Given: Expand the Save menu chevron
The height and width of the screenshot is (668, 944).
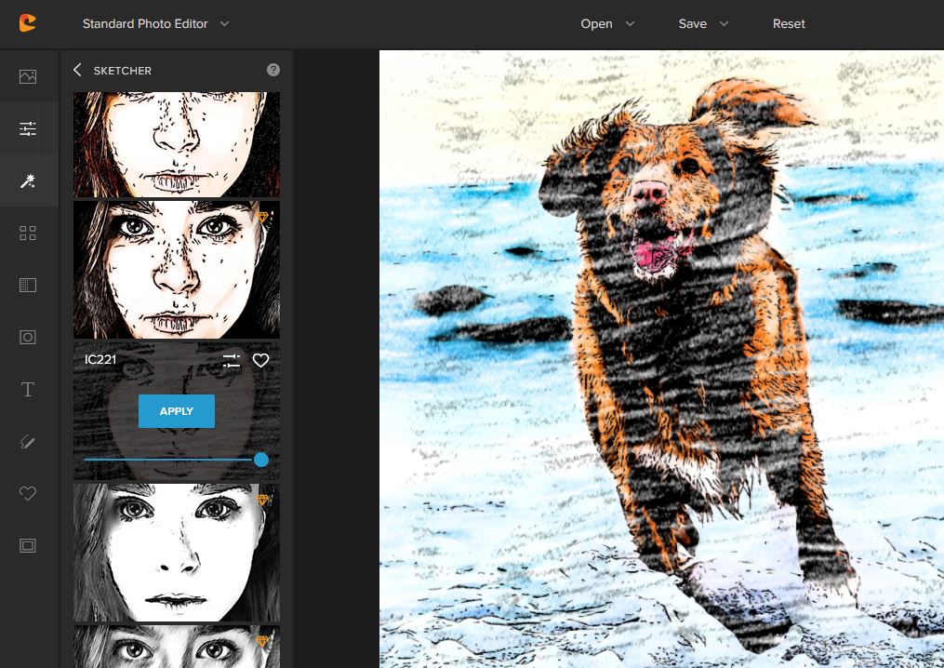Looking at the screenshot, I should 724,23.
